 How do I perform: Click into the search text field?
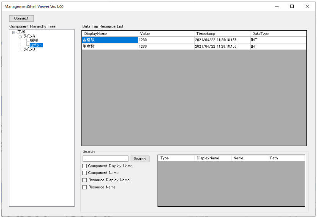coord(106,159)
